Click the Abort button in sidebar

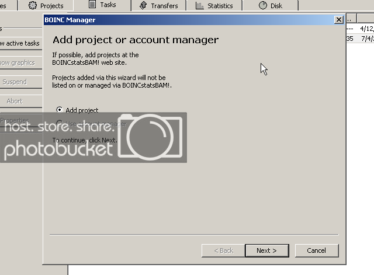point(15,101)
